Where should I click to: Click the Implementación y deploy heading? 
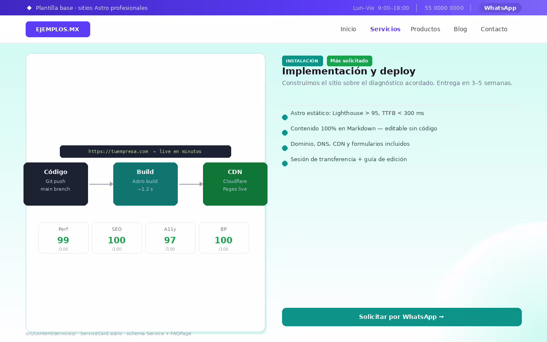point(349,71)
